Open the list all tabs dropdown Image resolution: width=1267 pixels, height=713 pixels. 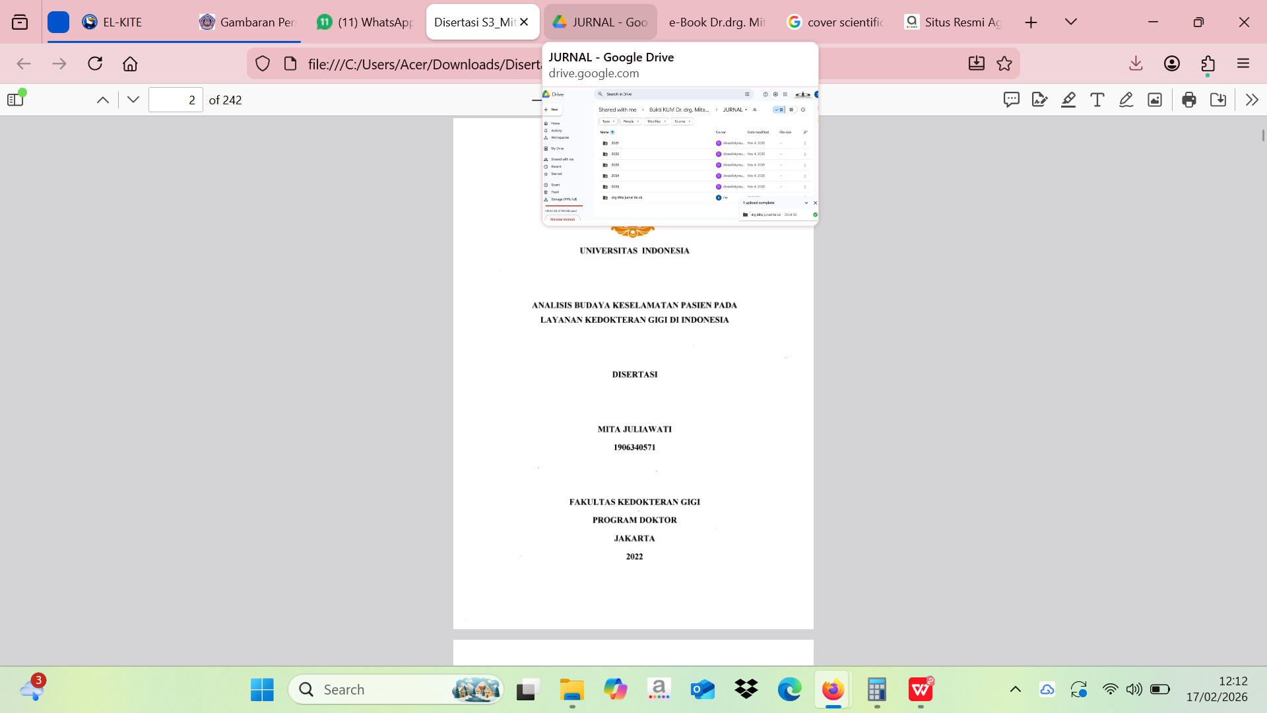(x=1071, y=22)
